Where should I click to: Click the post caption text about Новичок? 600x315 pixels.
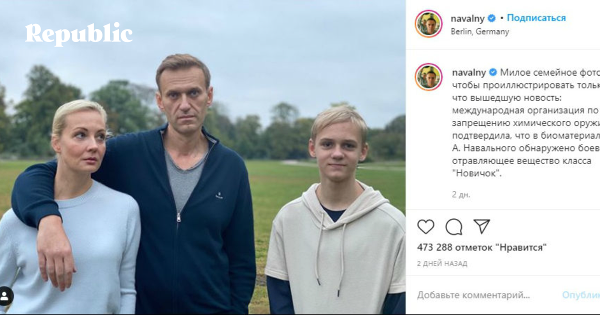click(520, 124)
